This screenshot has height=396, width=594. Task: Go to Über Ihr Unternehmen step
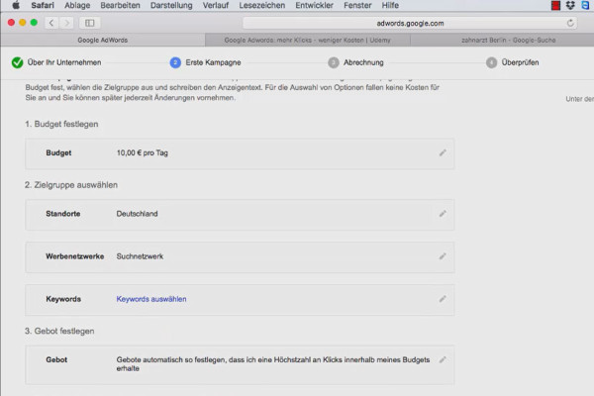point(64,62)
